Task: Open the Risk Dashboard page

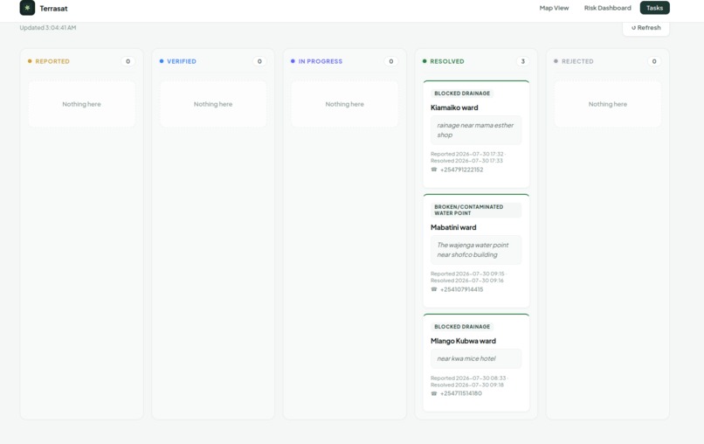Action: click(x=607, y=8)
